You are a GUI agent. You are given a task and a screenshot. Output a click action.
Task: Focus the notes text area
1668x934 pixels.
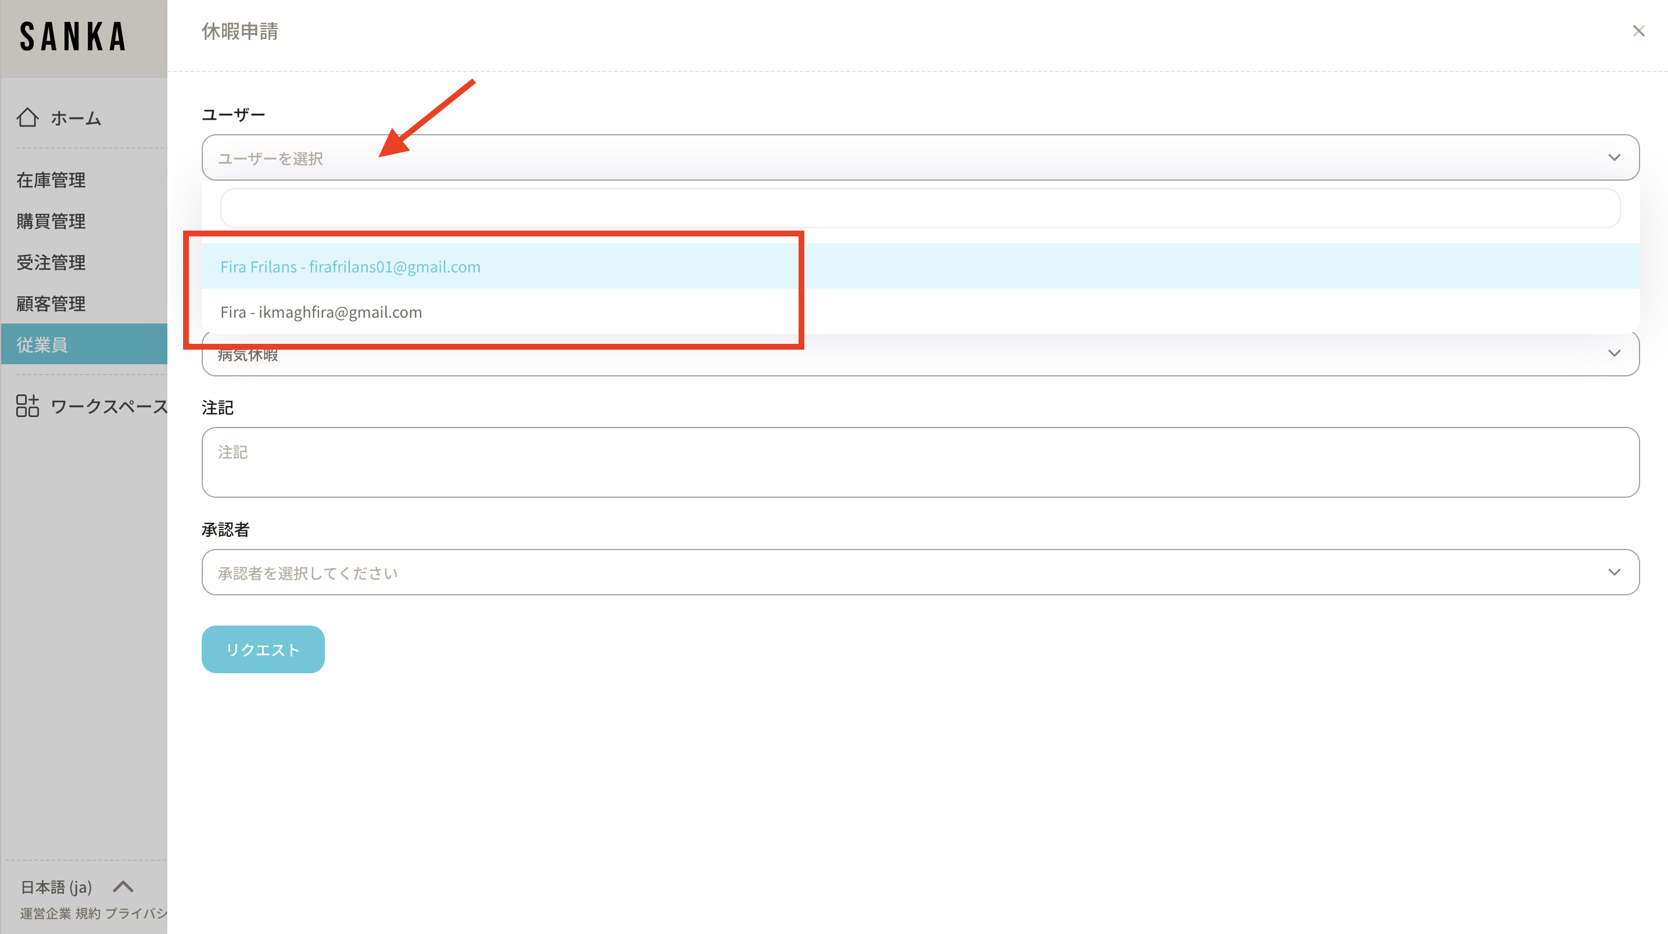click(x=919, y=462)
